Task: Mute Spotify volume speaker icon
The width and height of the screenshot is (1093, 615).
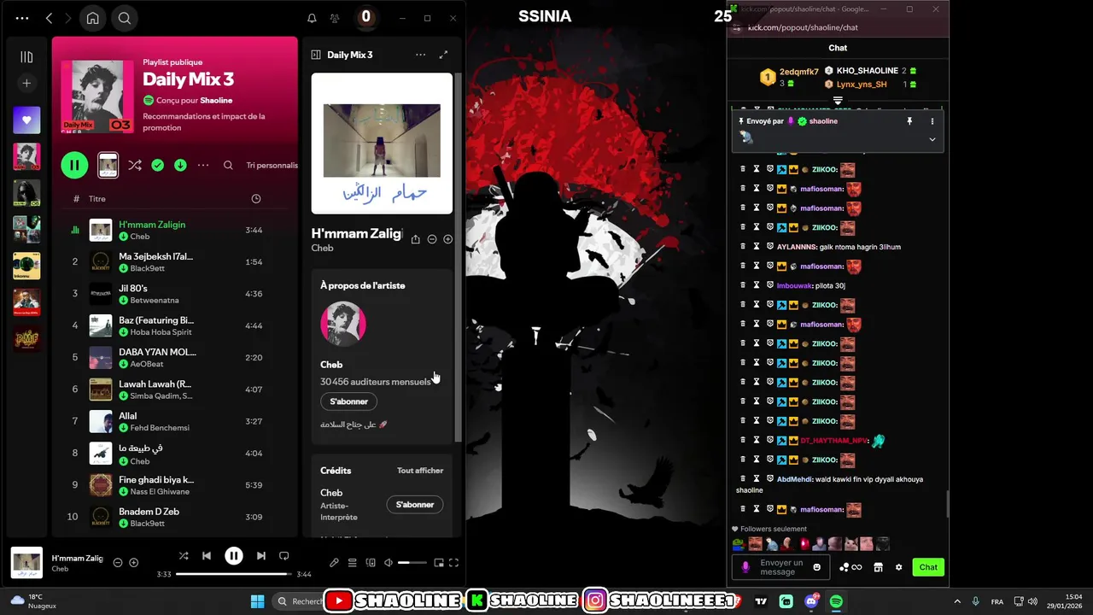Action: 389,562
